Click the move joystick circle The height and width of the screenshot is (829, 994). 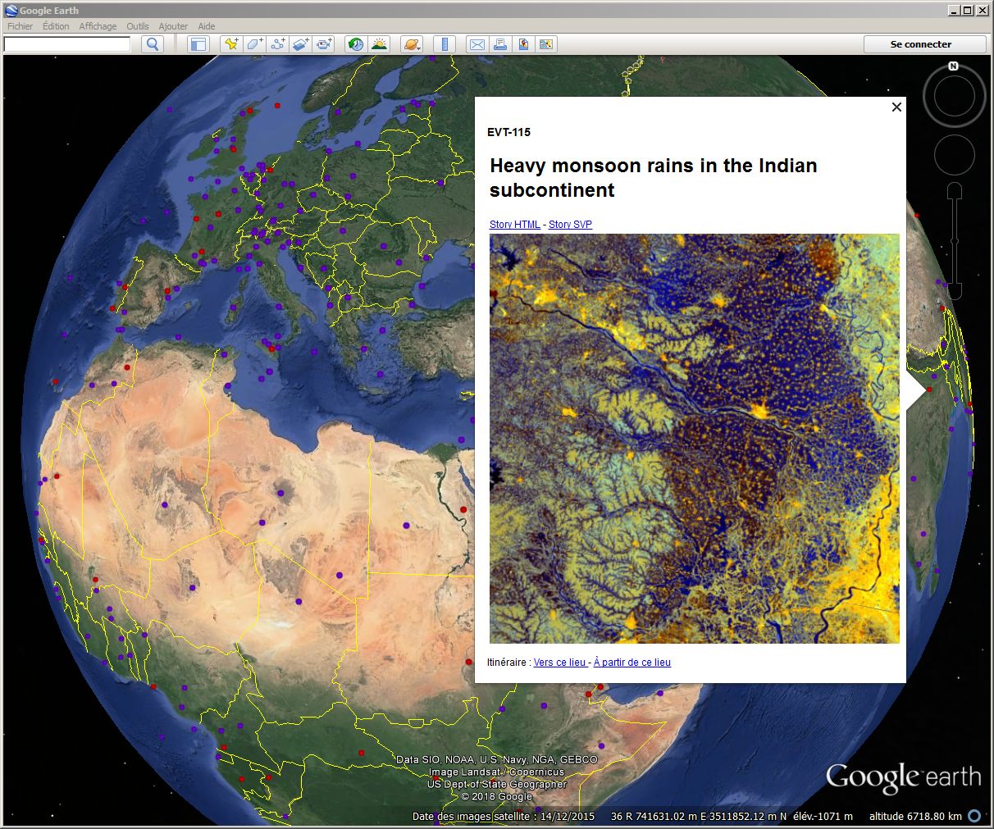(x=955, y=154)
